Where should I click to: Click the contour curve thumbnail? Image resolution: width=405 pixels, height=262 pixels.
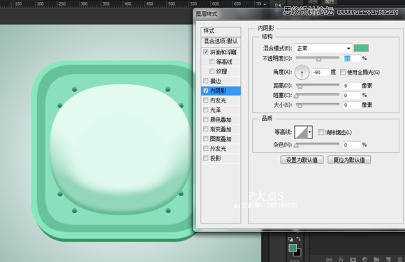(x=301, y=132)
